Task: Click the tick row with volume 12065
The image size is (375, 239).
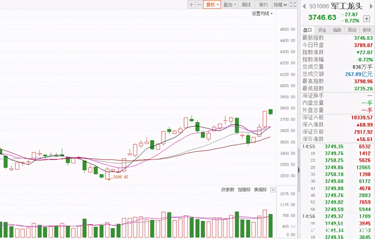Action: 337,167
